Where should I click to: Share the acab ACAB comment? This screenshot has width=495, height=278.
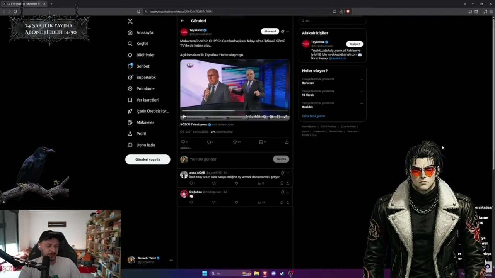pos(288,183)
